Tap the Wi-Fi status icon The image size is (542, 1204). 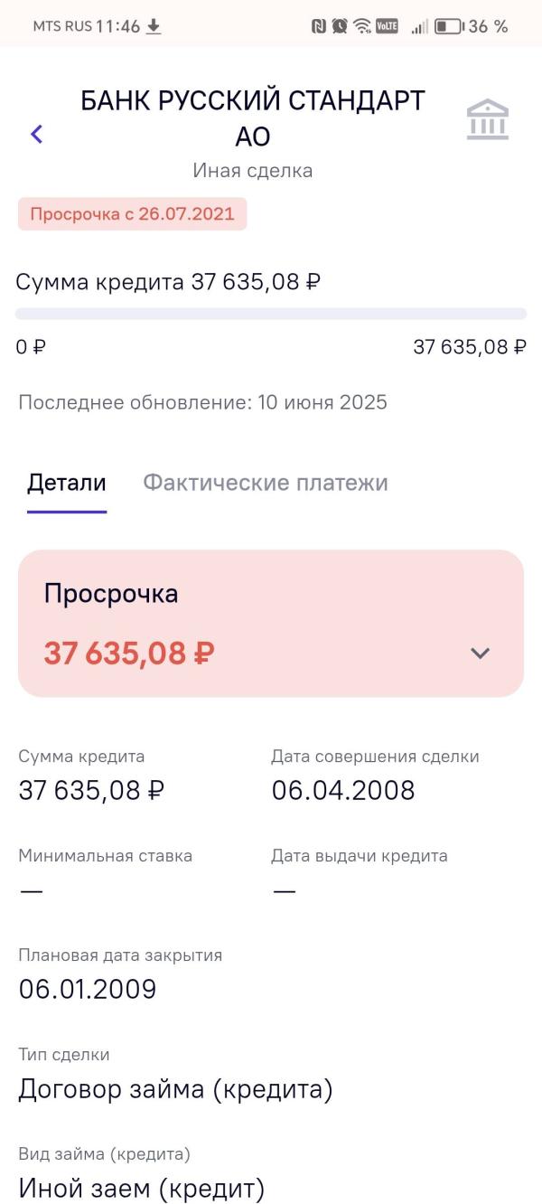click(x=362, y=26)
